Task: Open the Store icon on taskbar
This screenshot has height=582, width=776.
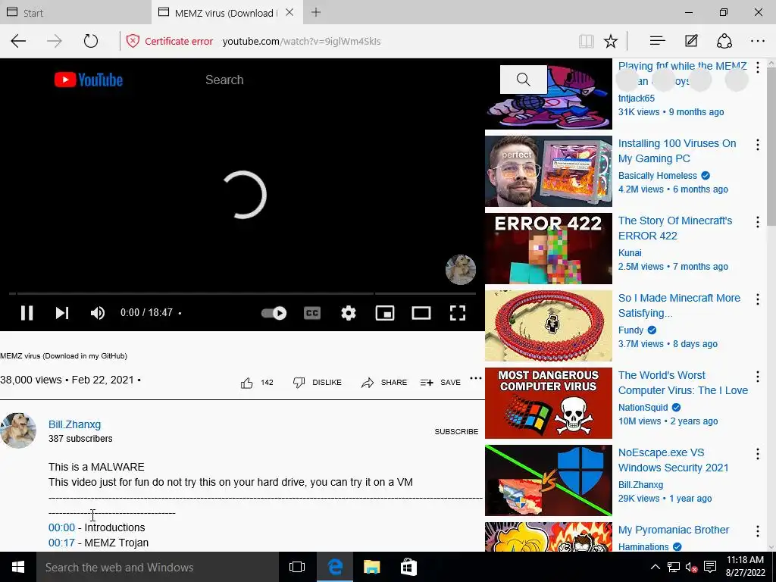Action: [408, 567]
